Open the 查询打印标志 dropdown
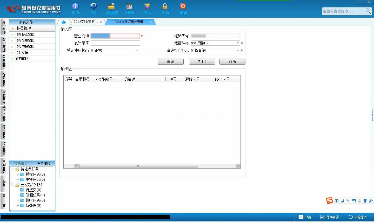This screenshot has width=374, height=223. pos(238,50)
